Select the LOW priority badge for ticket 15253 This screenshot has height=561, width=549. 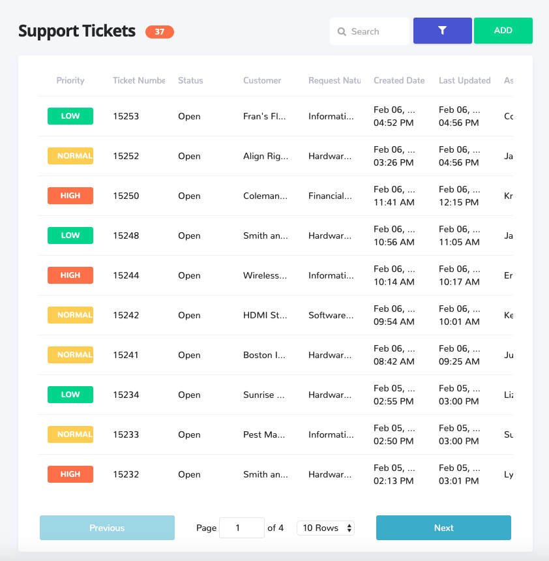coord(70,116)
